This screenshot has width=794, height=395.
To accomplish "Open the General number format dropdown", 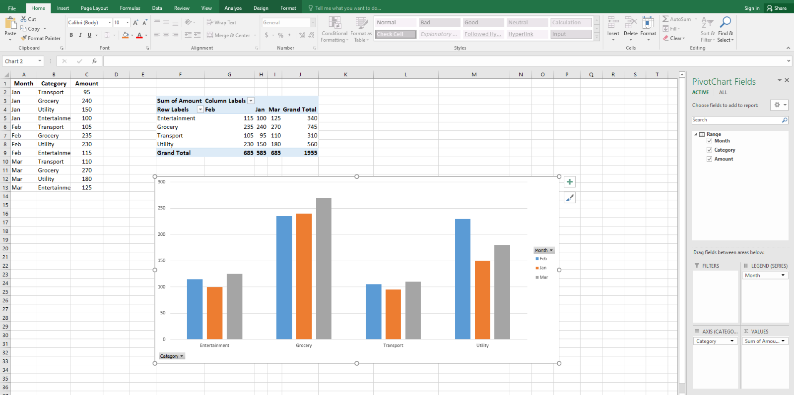I will coord(313,22).
